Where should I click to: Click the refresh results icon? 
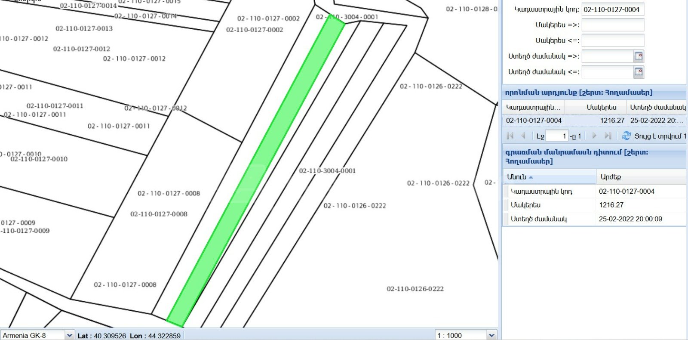[x=627, y=136]
